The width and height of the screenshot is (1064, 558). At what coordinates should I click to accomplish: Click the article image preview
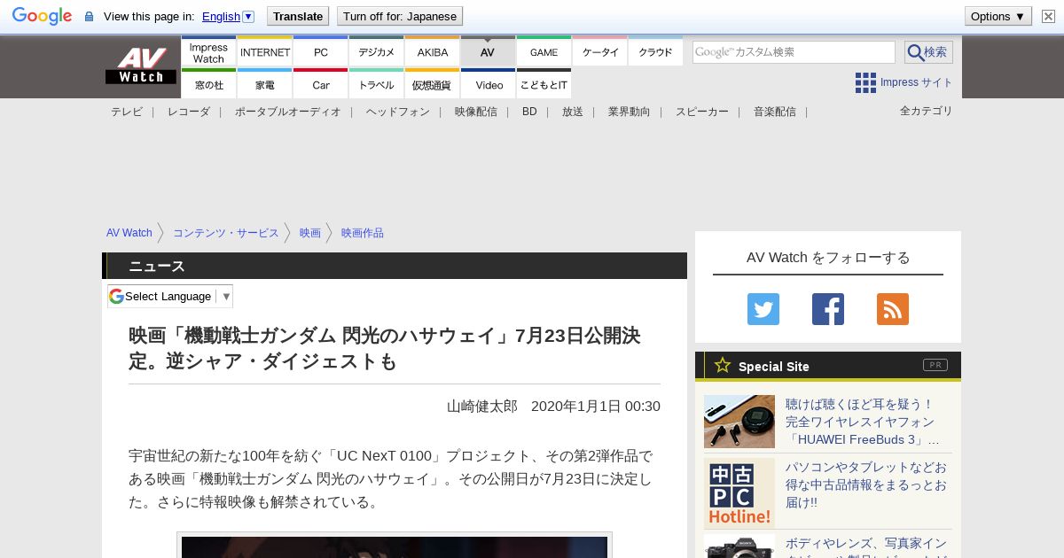pyautogui.click(x=395, y=546)
